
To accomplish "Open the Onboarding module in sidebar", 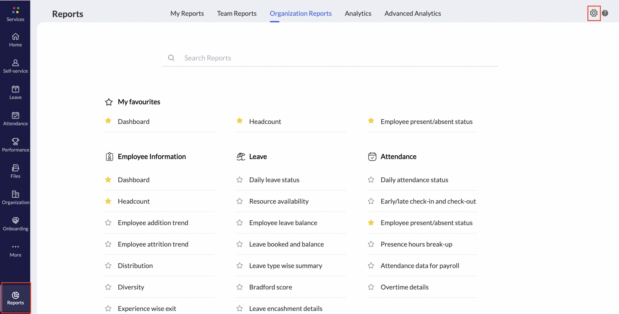I will 15,224.
